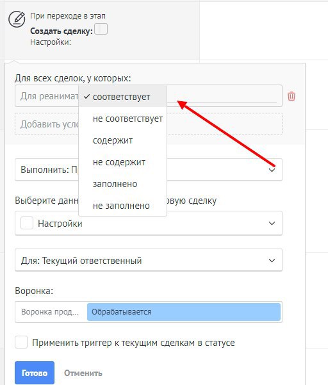Select the 'не содержит' menu entry
Viewport: 328px width, 385px height.
(x=123, y=162)
